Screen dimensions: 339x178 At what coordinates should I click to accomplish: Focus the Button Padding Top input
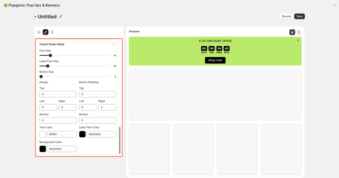[x=98, y=94]
